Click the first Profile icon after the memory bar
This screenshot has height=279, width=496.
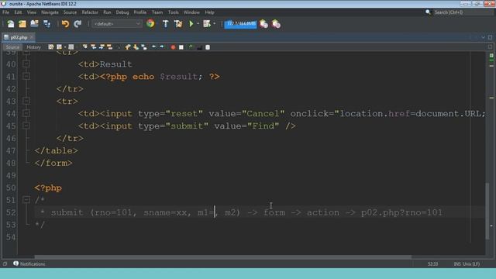(x=263, y=24)
